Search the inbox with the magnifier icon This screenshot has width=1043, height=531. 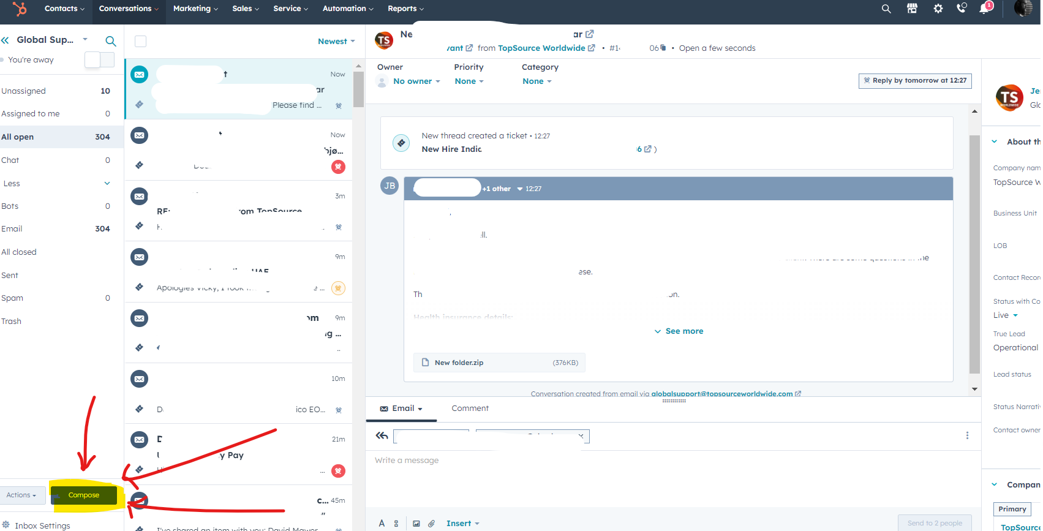(111, 41)
